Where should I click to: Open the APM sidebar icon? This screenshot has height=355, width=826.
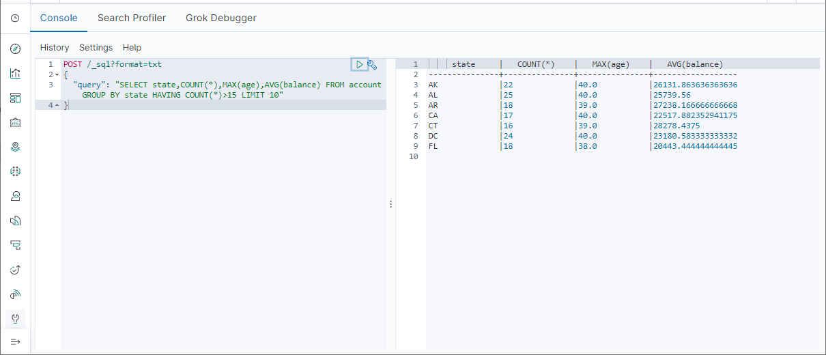15,245
